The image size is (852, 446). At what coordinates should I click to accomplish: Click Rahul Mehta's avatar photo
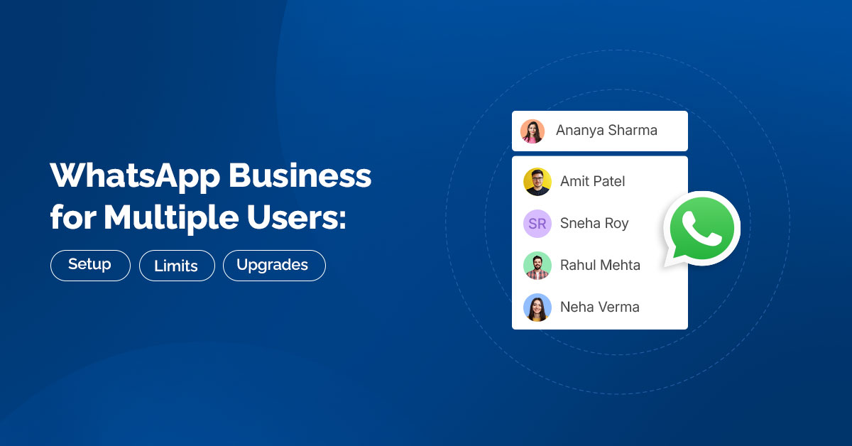coord(537,266)
